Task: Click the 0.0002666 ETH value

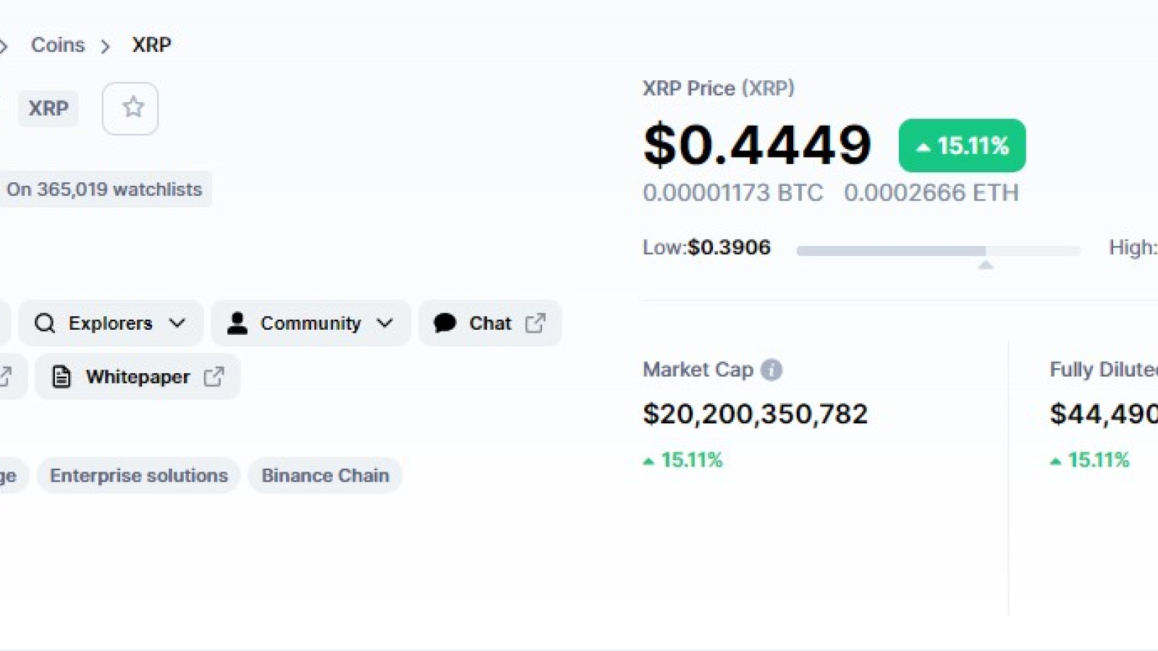Action: [931, 193]
